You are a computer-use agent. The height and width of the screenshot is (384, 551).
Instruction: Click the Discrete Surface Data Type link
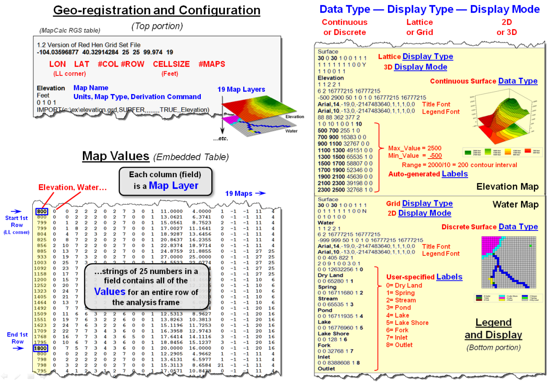point(518,227)
